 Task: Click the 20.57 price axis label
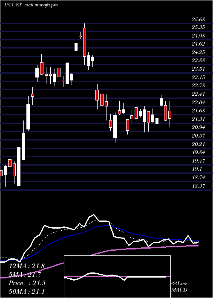pos(198,136)
